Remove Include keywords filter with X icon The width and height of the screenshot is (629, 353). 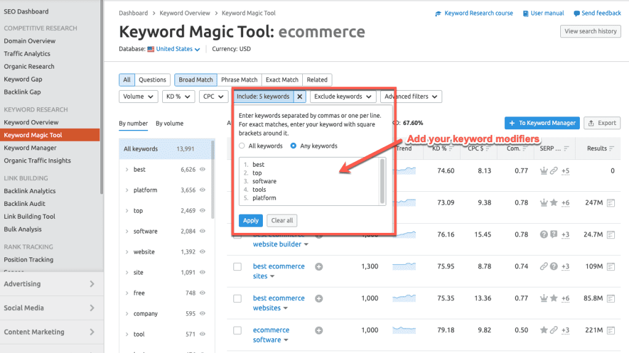300,97
